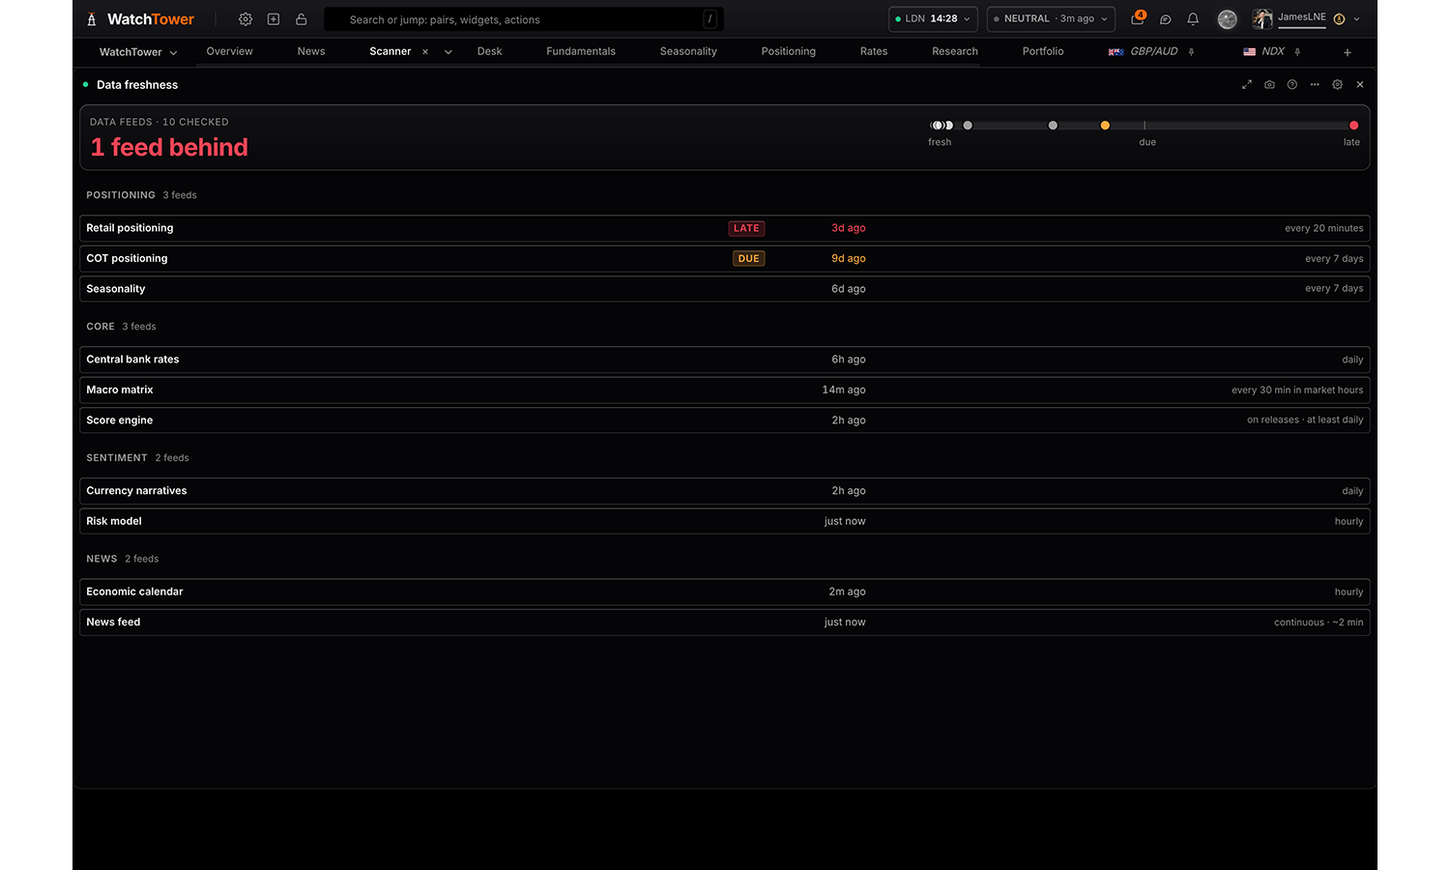Select the Retail positioning feed row
This screenshot has width=1450, height=870.
[x=725, y=228]
